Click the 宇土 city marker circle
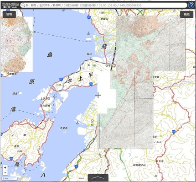This screenshot has width=196, height=182. pyautogui.click(x=107, y=65)
